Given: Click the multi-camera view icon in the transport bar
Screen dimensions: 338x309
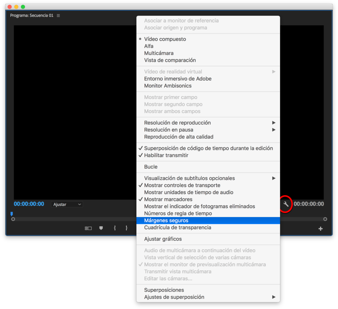Looking at the screenshot, I should point(88,228).
